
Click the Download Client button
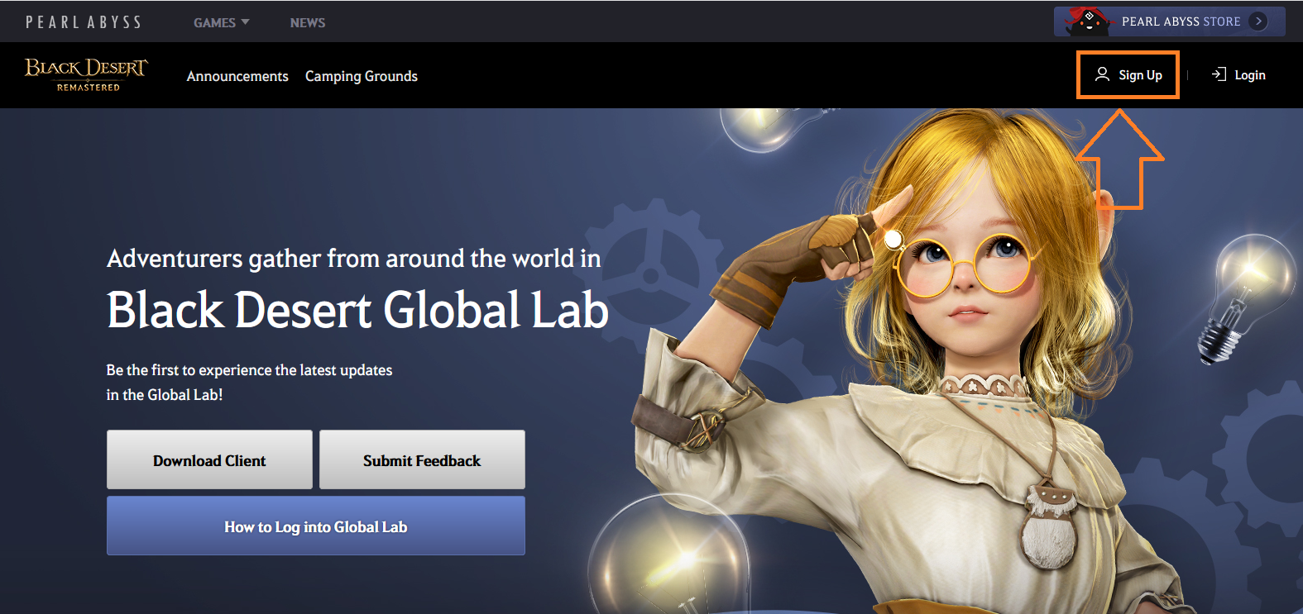click(x=209, y=459)
